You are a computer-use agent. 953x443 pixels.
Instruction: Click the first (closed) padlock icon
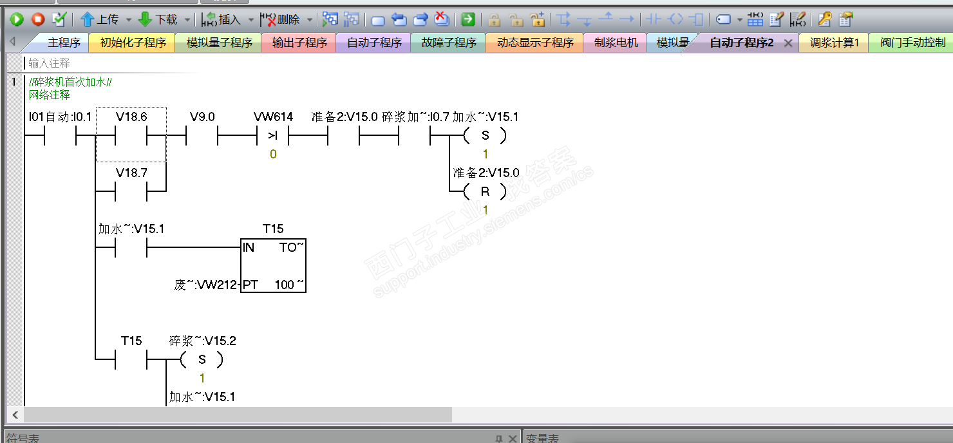point(494,19)
